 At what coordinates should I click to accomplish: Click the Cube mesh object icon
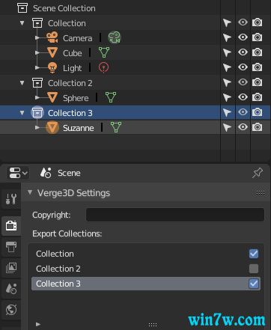coord(52,52)
